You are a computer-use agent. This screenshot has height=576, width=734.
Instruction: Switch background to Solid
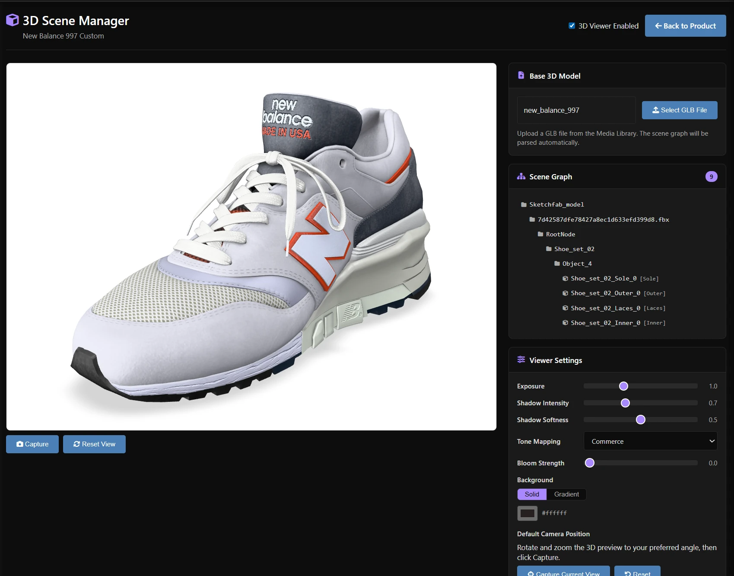coord(532,494)
